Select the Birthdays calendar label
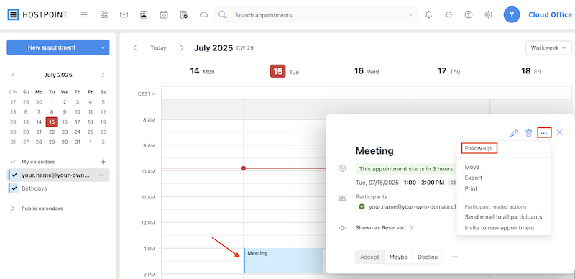This screenshot has width=575, height=279. (34, 188)
